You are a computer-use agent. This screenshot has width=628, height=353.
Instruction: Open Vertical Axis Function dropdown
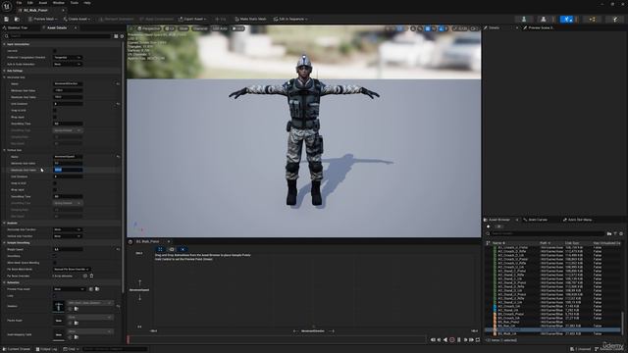coord(68,236)
